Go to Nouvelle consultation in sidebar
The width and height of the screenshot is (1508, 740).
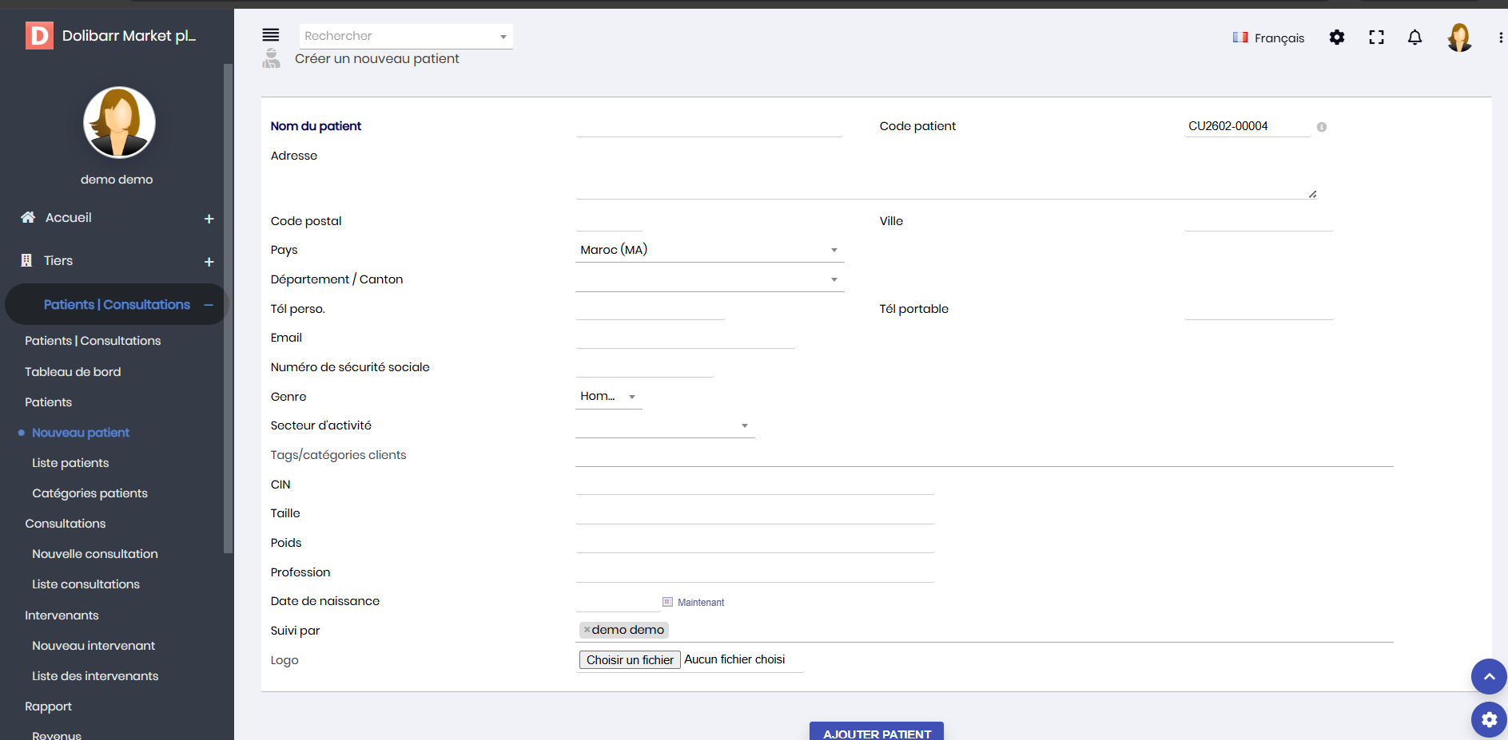coord(95,554)
